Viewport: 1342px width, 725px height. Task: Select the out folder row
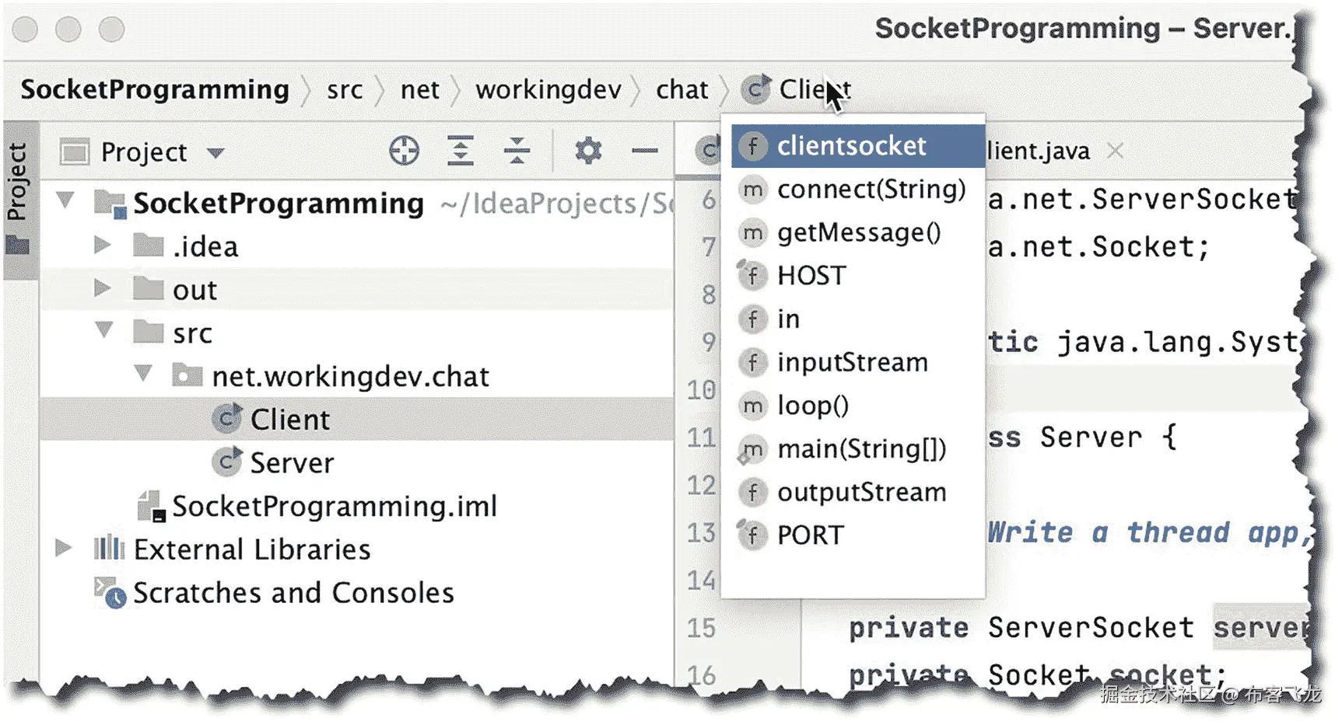pos(356,290)
